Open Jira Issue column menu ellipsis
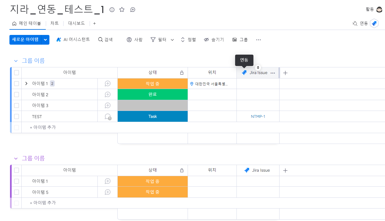This screenshot has width=385, height=221. point(273,73)
